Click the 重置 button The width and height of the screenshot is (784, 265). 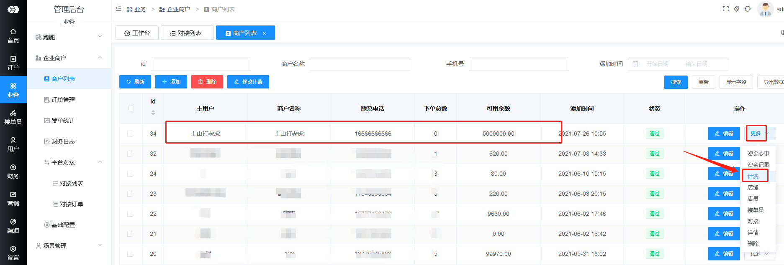click(704, 82)
